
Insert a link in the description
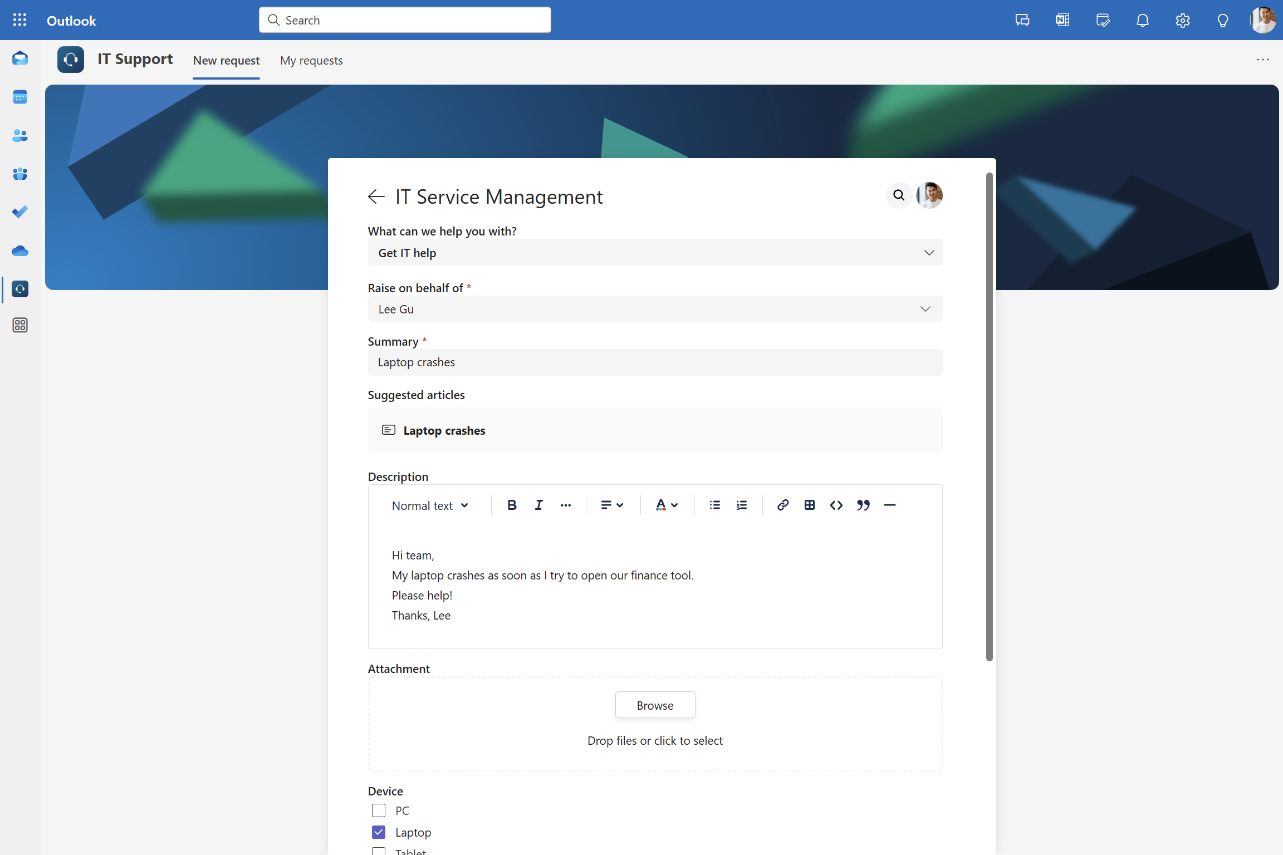pyautogui.click(x=782, y=505)
